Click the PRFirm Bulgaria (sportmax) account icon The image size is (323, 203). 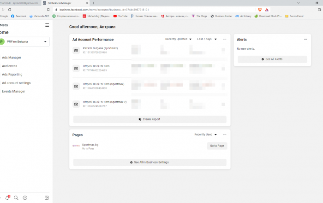click(x=76, y=50)
